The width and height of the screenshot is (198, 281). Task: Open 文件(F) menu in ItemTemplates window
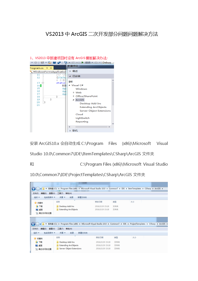pyautogui.click(x=36, y=193)
